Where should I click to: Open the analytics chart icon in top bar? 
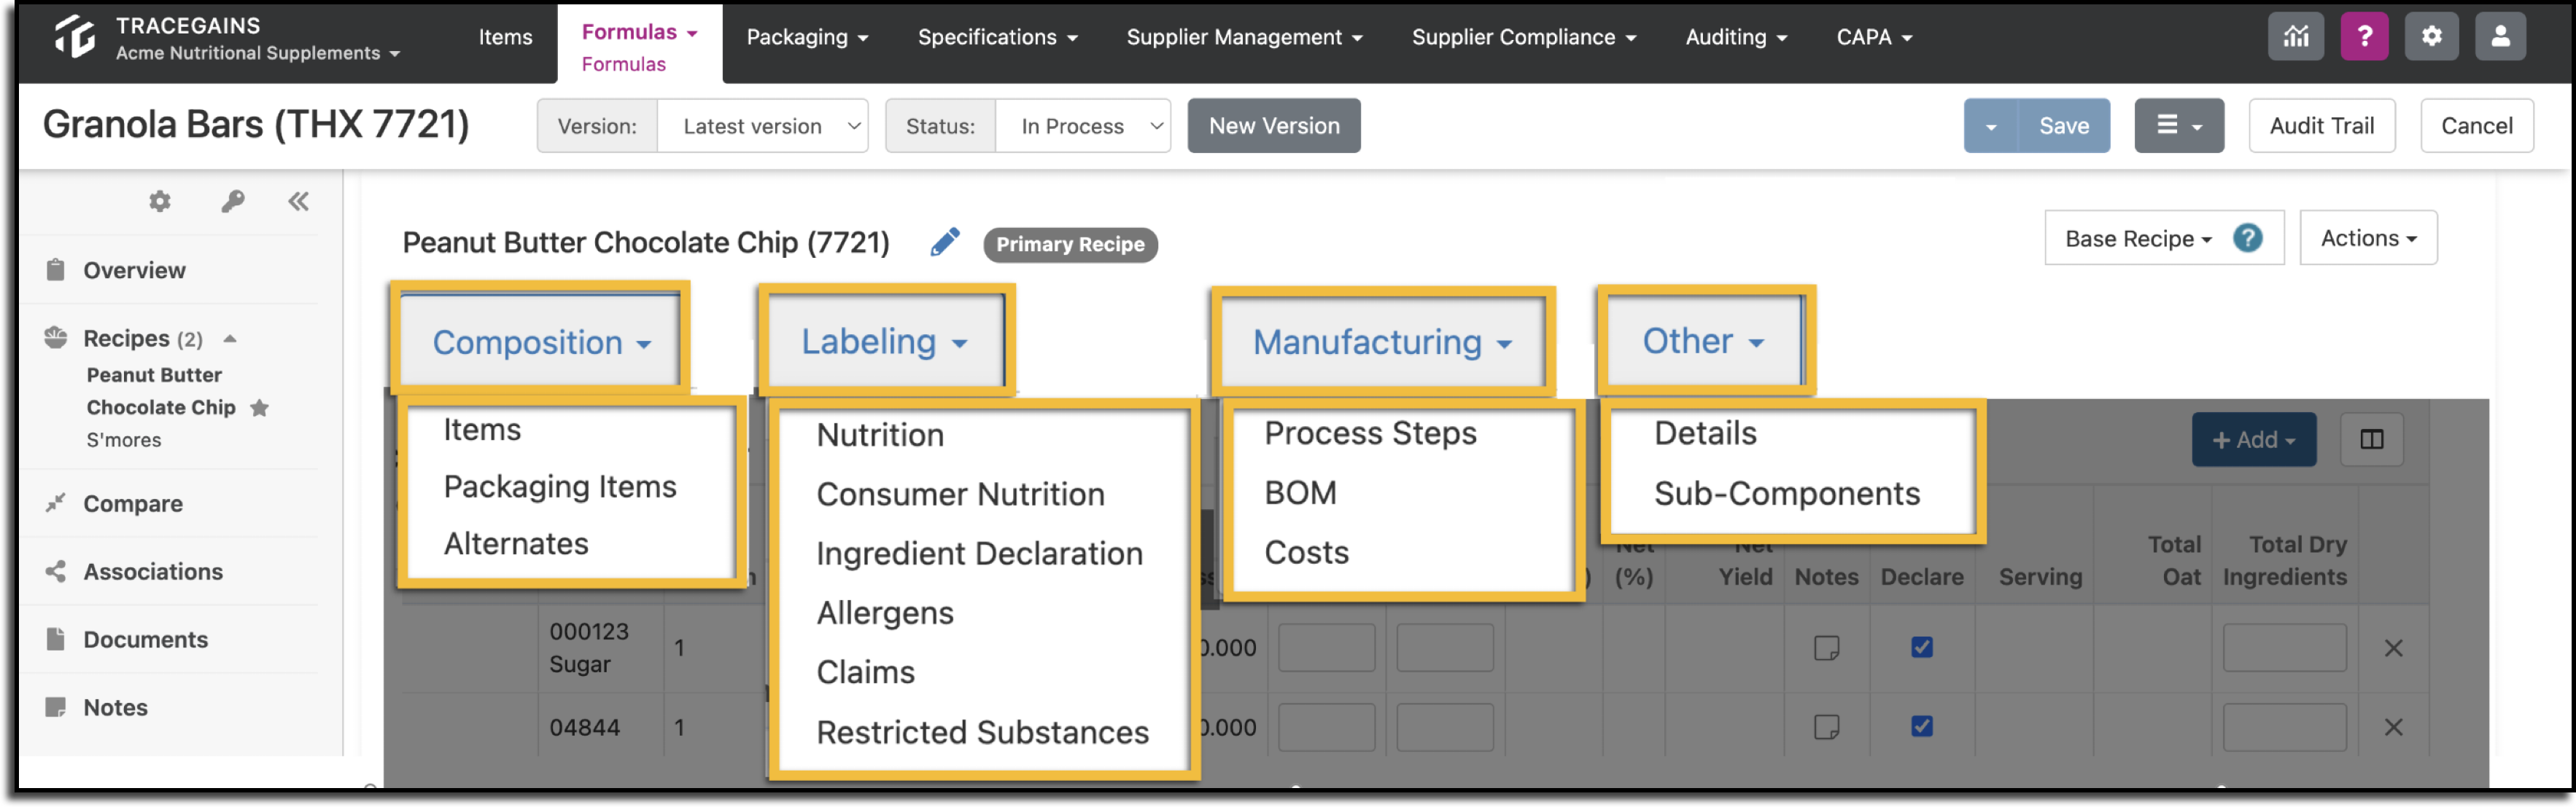pos(2295,37)
